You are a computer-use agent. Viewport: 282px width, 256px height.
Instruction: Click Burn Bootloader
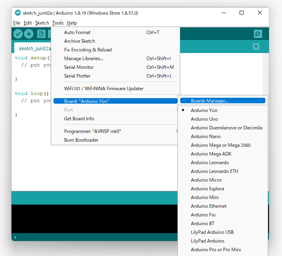tap(81, 140)
